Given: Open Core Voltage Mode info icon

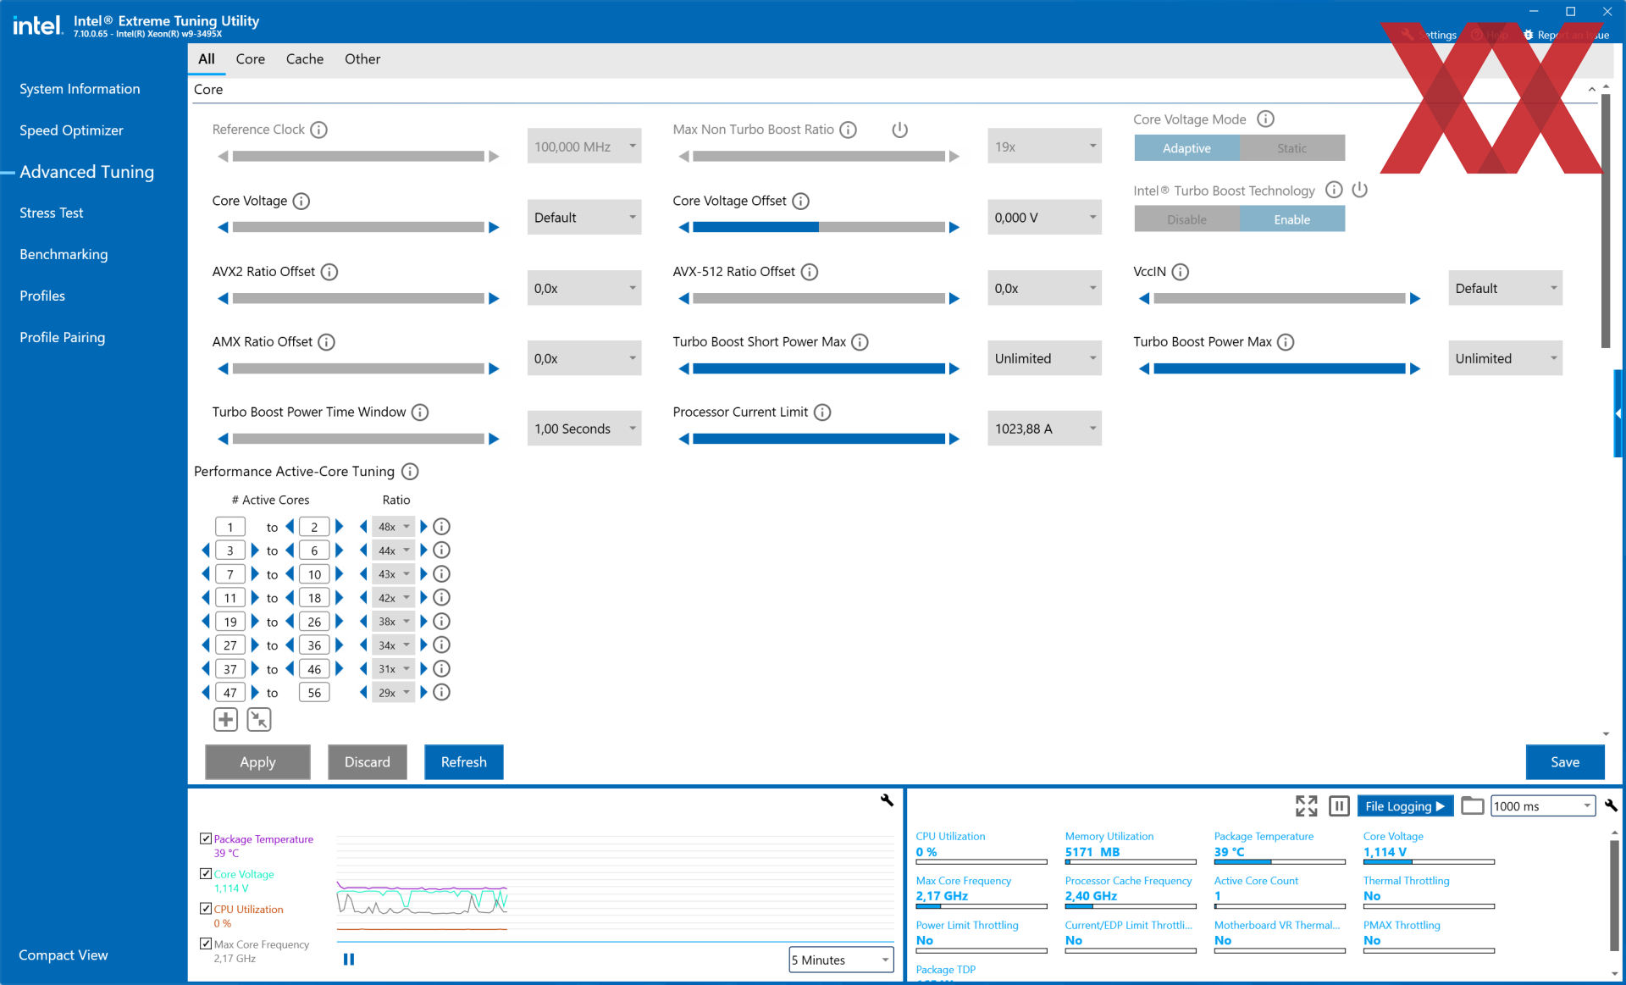Looking at the screenshot, I should click(x=1265, y=119).
